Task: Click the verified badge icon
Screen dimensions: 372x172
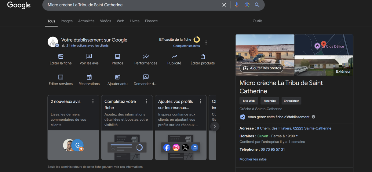Action: tap(243, 117)
